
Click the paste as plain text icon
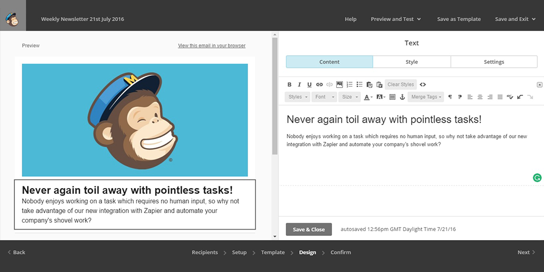point(370,84)
